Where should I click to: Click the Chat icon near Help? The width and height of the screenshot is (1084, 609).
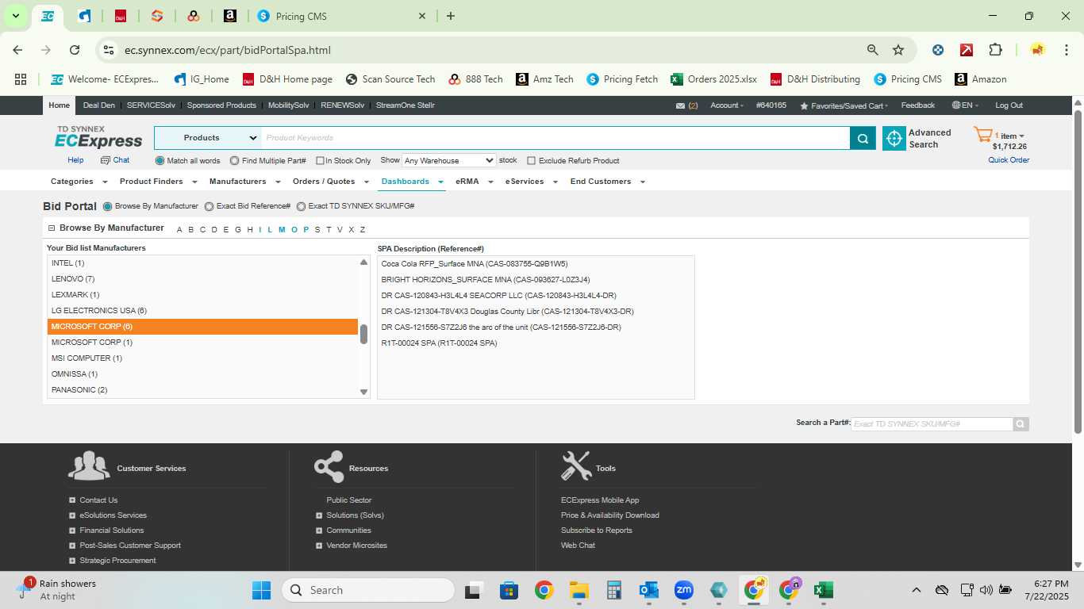pyautogui.click(x=106, y=160)
